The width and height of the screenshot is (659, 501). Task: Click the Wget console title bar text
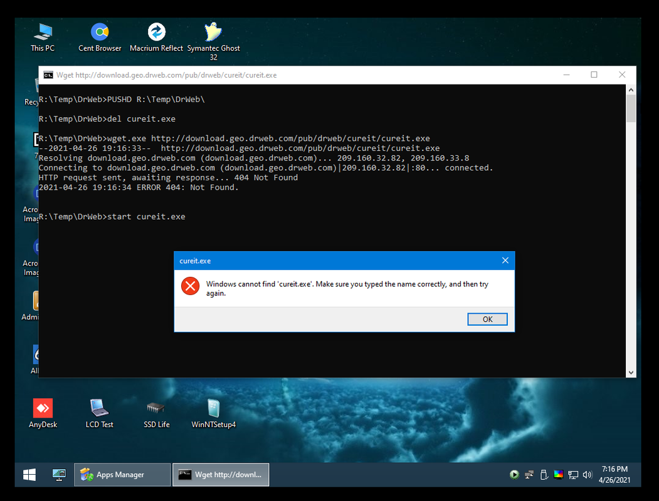click(166, 75)
